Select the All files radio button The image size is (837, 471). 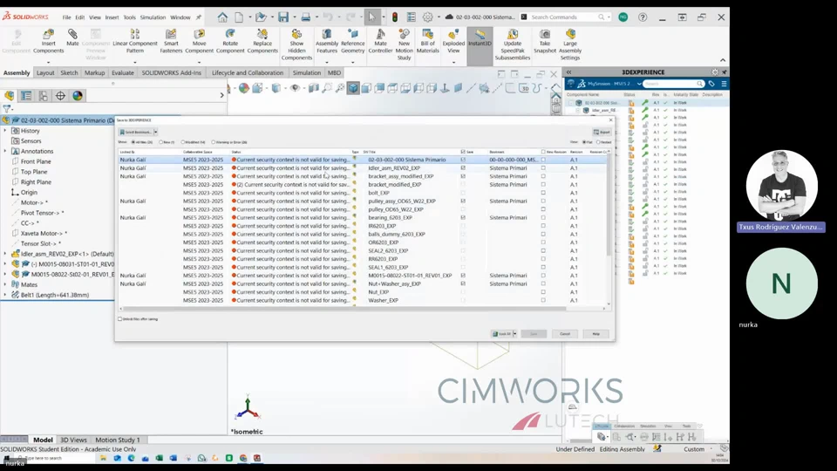(x=133, y=142)
